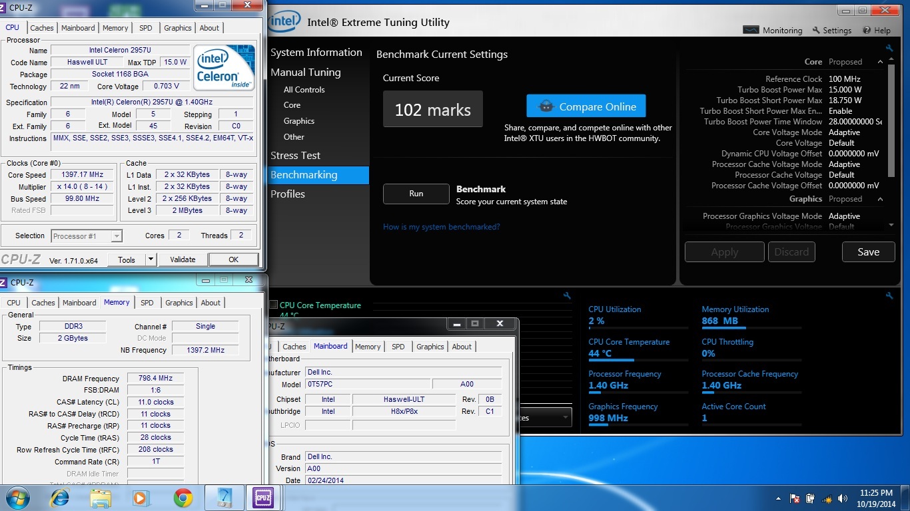Viewport: 910px width, 511px height.
Task: Switch to Mainboard tab in top CPU-Z window
Action: coord(78,28)
